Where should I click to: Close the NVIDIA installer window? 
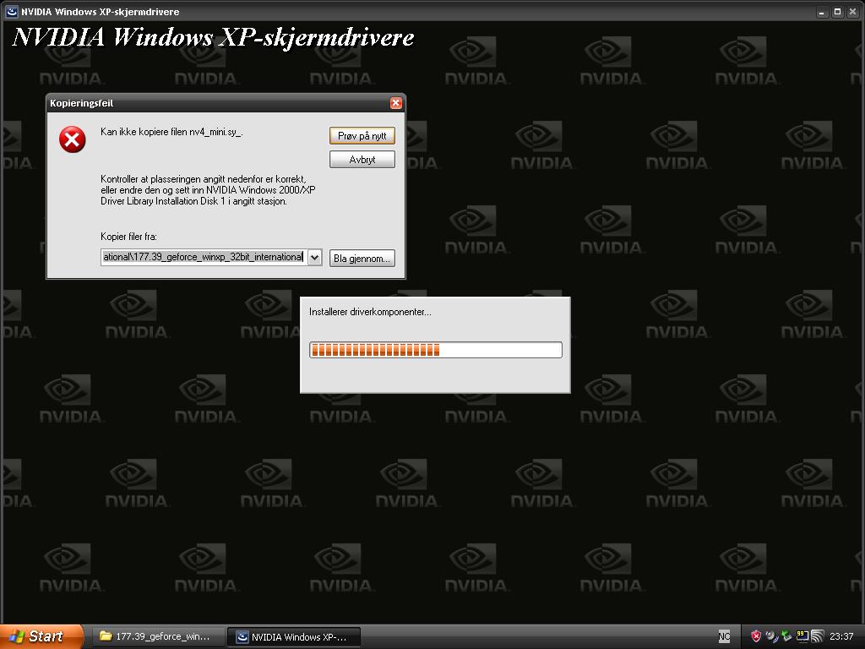tap(852, 12)
